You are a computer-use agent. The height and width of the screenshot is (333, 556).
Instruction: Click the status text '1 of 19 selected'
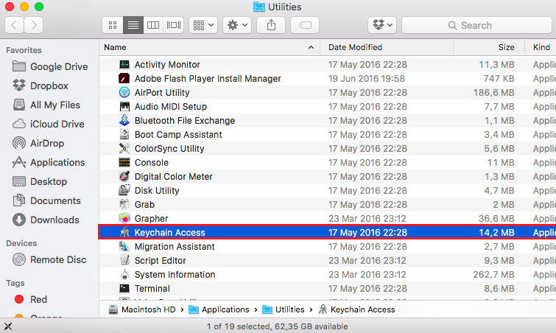[238, 326]
